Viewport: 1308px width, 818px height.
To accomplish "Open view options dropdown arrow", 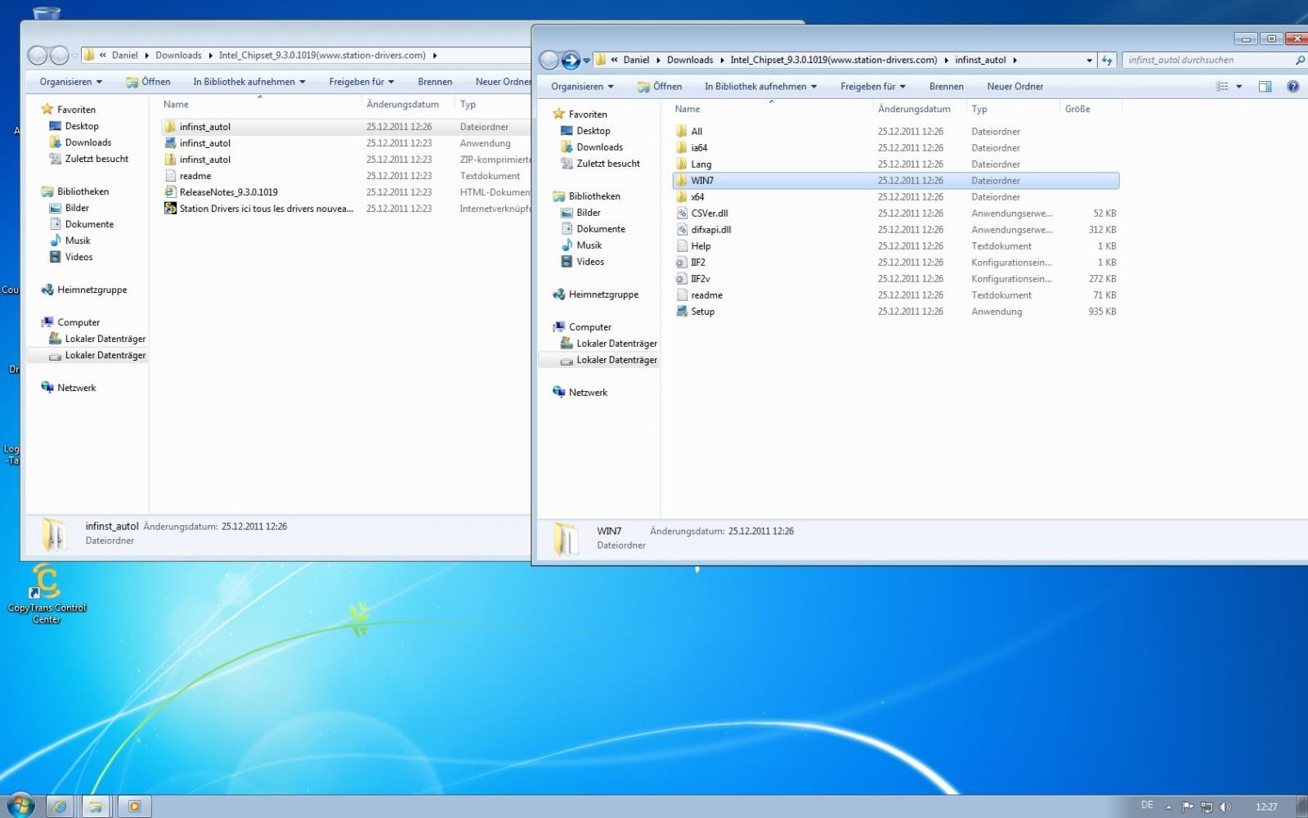I will coord(1239,87).
